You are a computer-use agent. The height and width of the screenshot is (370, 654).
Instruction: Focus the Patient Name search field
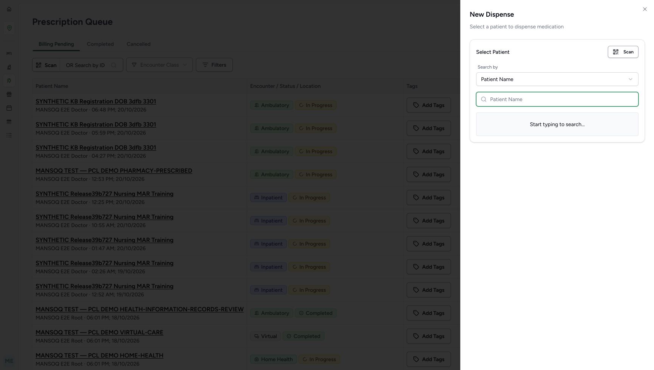[557, 99]
